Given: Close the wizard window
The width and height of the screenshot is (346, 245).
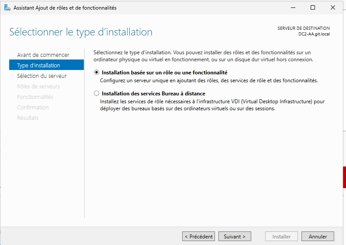Looking at the screenshot, I should pos(333,8).
